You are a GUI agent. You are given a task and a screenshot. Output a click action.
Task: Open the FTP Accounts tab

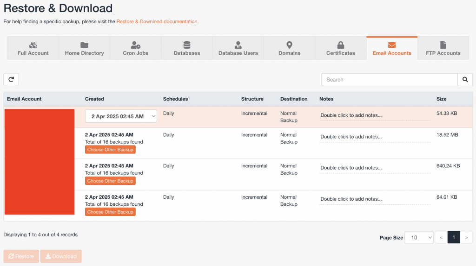pyautogui.click(x=443, y=48)
